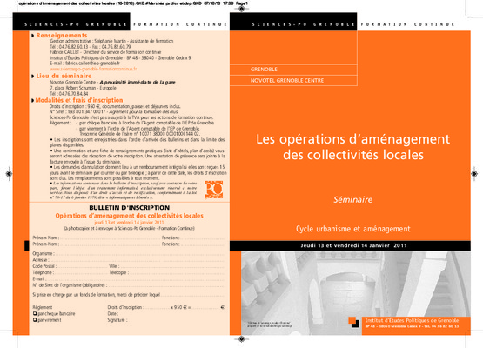Click the black square marker beside Prénom-Nom

click(x=26, y=245)
